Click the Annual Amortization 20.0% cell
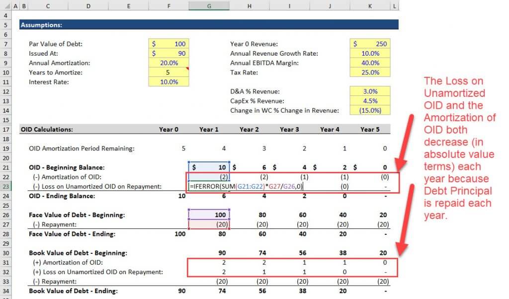The height and width of the screenshot is (299, 509). coord(169,63)
